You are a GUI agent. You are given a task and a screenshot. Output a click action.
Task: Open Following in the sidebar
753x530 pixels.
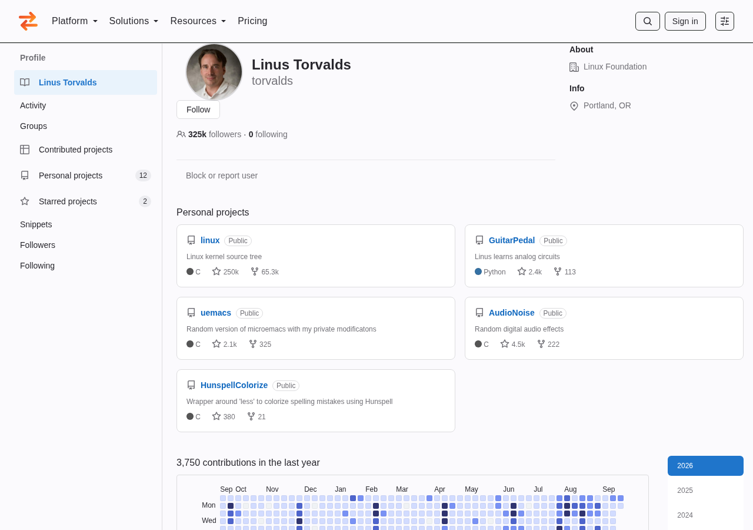tap(37, 266)
